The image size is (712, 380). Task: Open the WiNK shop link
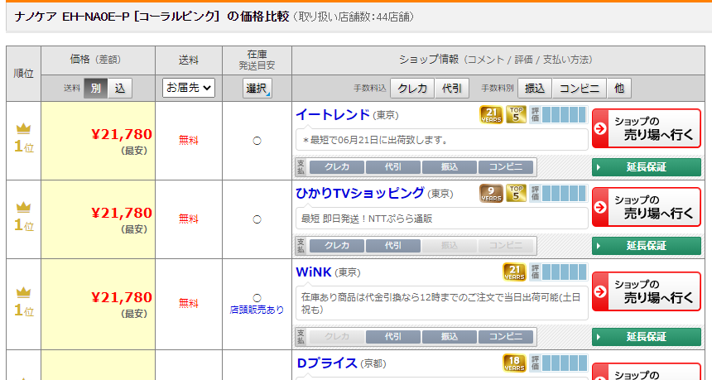coord(314,272)
